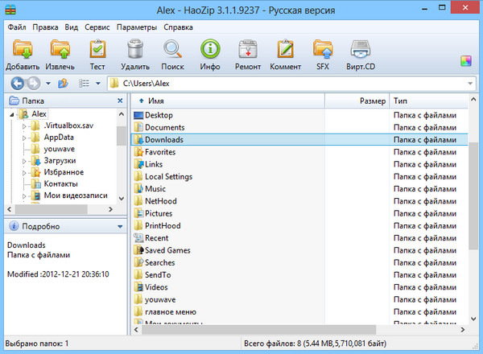Screen dimensions: 483x354
Task: Close the Папка folder panel
Action: (120, 101)
